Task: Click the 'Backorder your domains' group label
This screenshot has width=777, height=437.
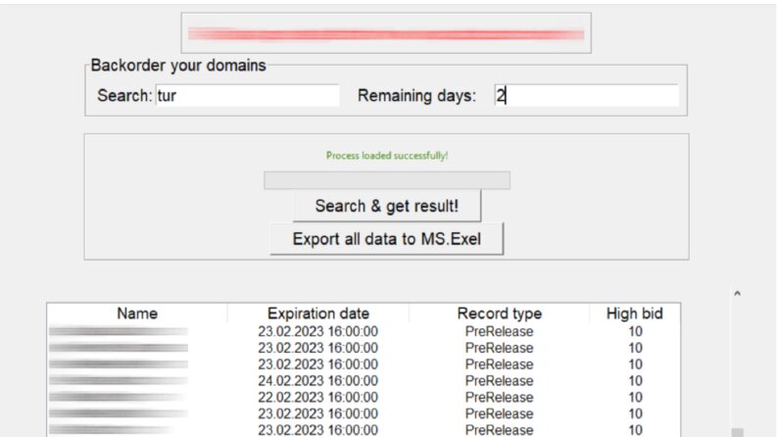Action: point(178,66)
